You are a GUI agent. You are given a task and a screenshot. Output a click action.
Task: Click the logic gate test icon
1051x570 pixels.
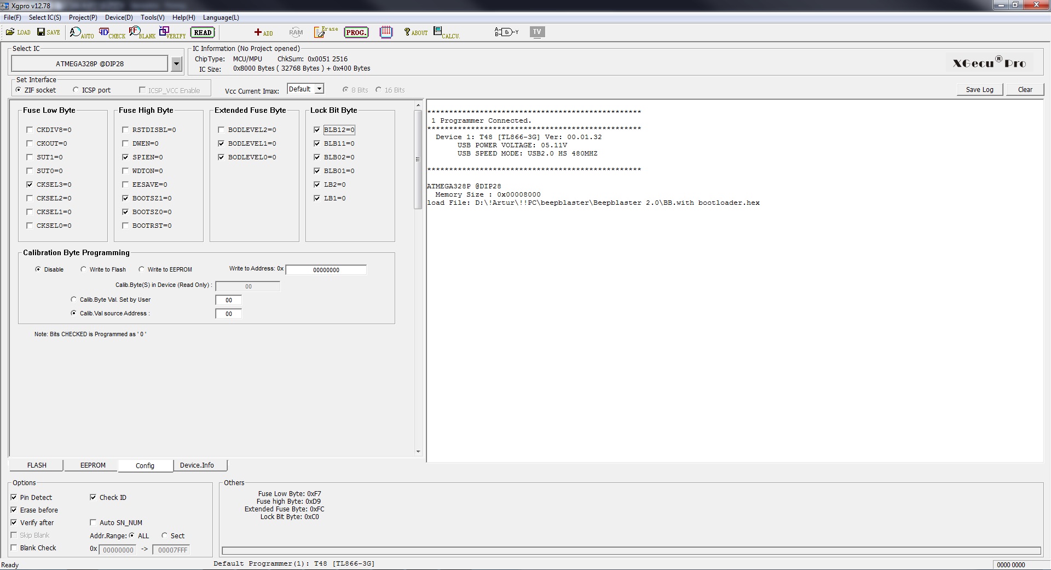(506, 32)
